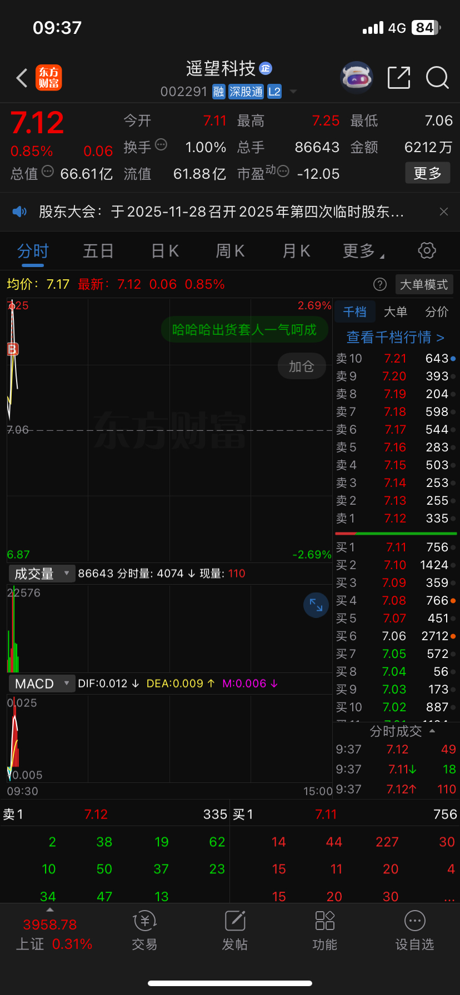Viewport: 460px width, 995px height.
Task: Switch to the 分时 chart tab
Action: tap(33, 251)
